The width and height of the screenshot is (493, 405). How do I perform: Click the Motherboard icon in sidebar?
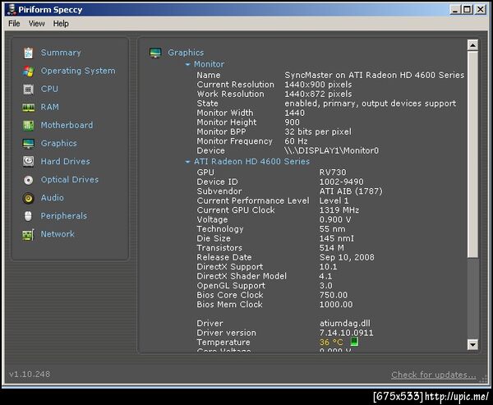pyautogui.click(x=28, y=126)
